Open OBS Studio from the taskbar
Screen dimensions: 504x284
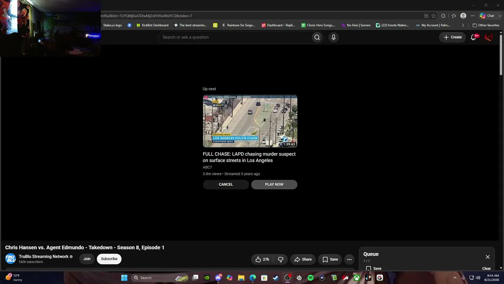(287, 278)
